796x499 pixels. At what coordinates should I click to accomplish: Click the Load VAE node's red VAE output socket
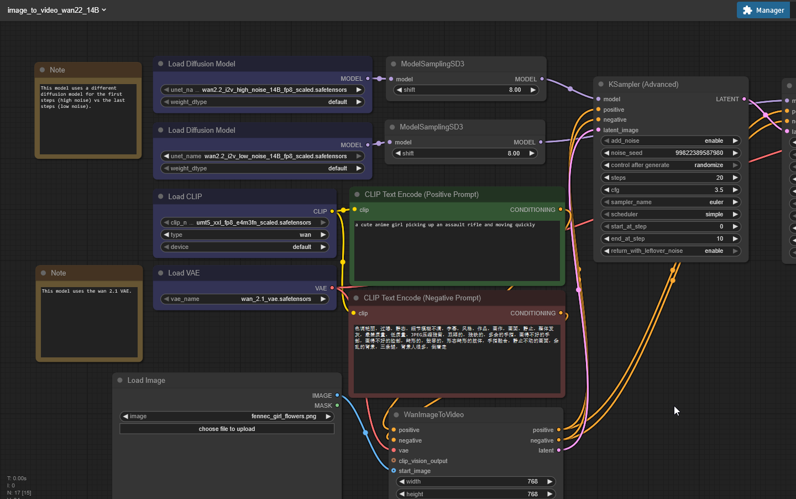pyautogui.click(x=332, y=288)
